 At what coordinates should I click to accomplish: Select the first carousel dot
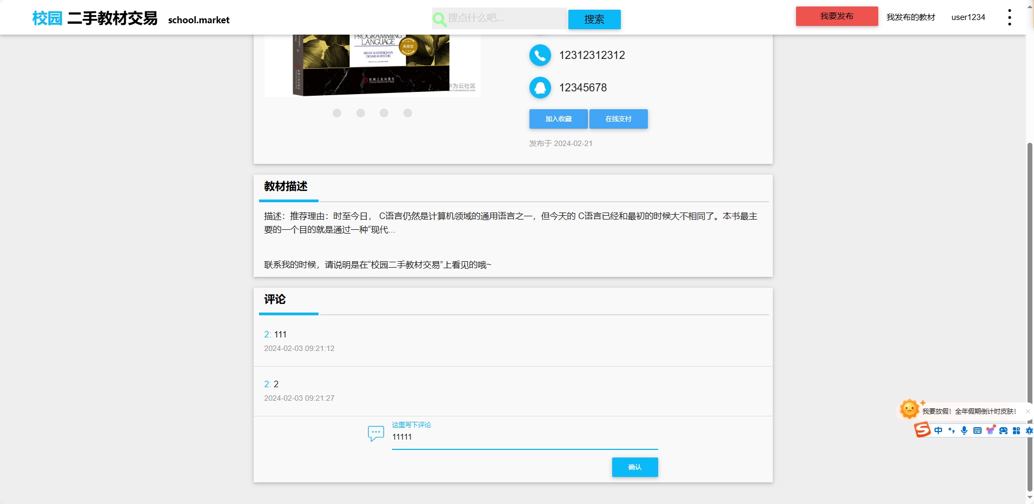(337, 113)
